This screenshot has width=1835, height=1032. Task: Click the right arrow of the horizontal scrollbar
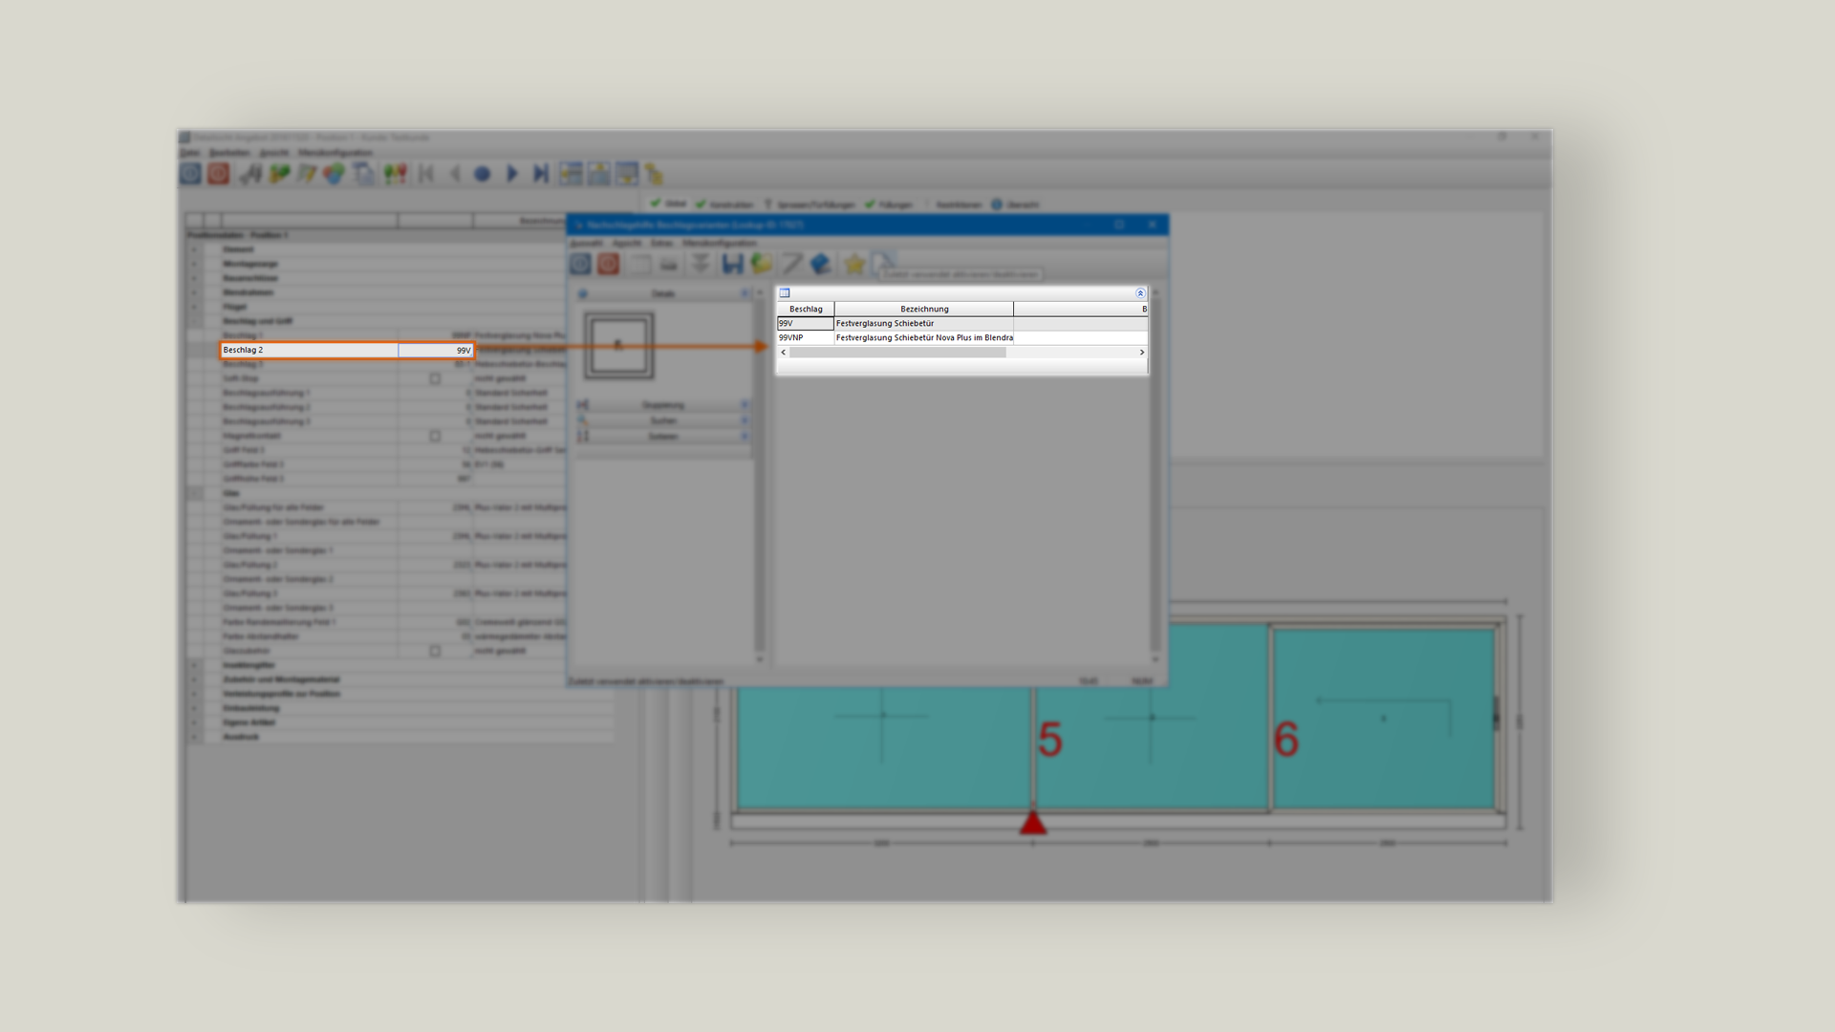(x=1141, y=353)
